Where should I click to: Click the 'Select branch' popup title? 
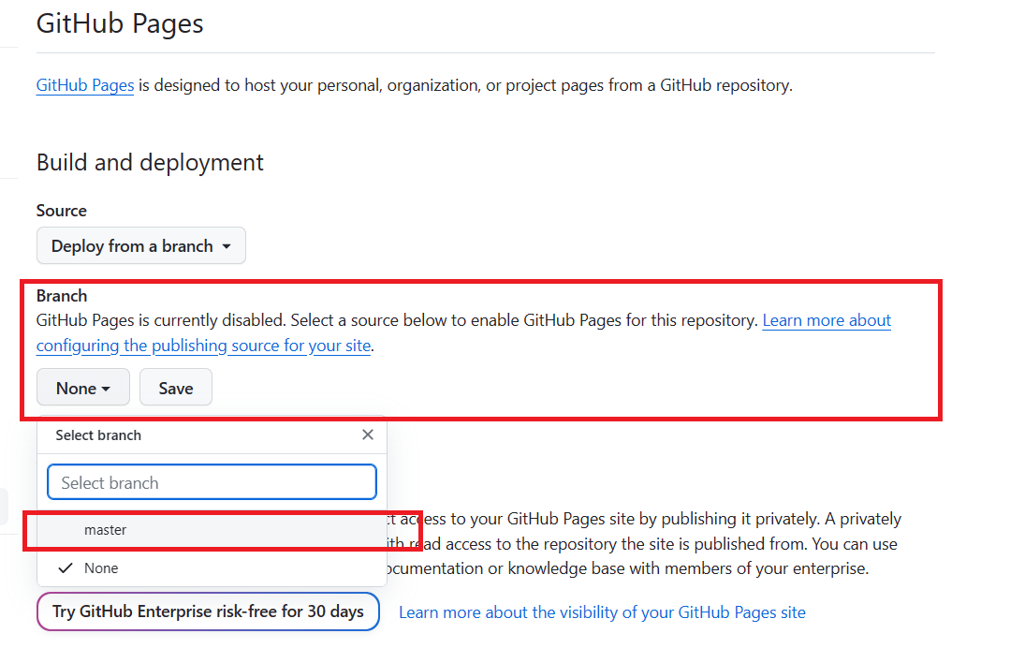click(x=98, y=435)
